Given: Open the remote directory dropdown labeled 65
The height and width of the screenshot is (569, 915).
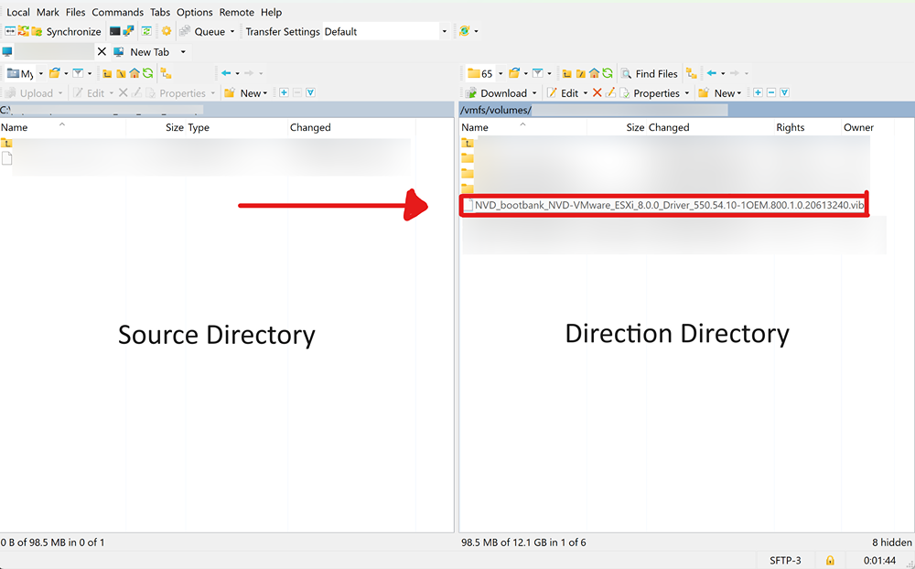Looking at the screenshot, I should pos(500,73).
